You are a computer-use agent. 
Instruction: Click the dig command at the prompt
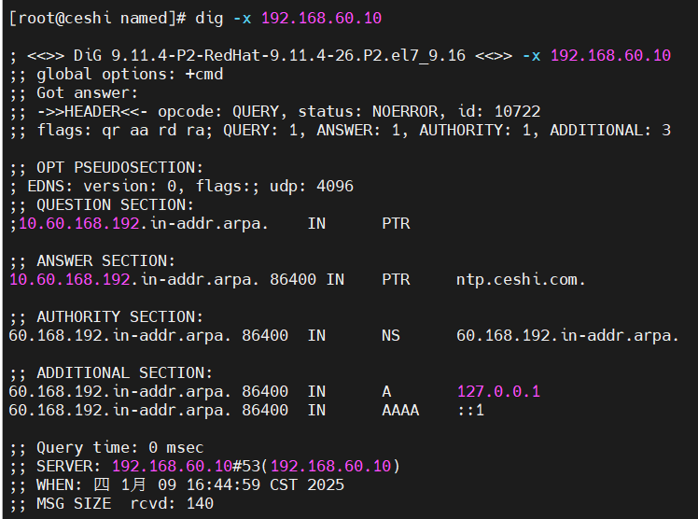tap(209, 19)
